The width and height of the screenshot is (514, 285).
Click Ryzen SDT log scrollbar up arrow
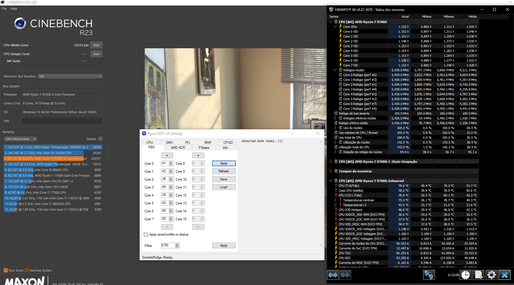pos(320,142)
